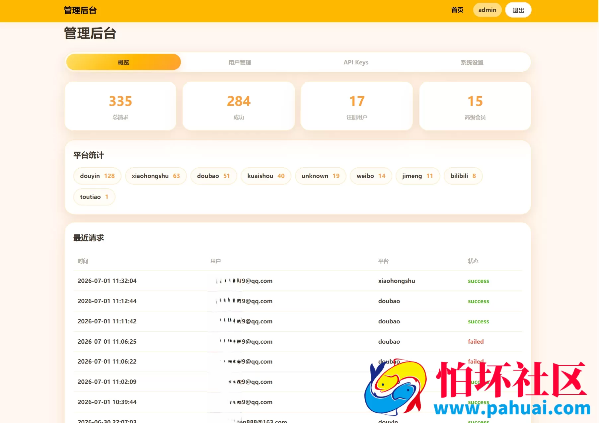
Task: Click timestamp 2026-07-01 11:06:22
Action: click(107, 362)
